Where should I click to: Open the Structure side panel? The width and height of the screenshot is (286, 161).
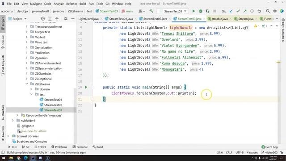[3, 112]
